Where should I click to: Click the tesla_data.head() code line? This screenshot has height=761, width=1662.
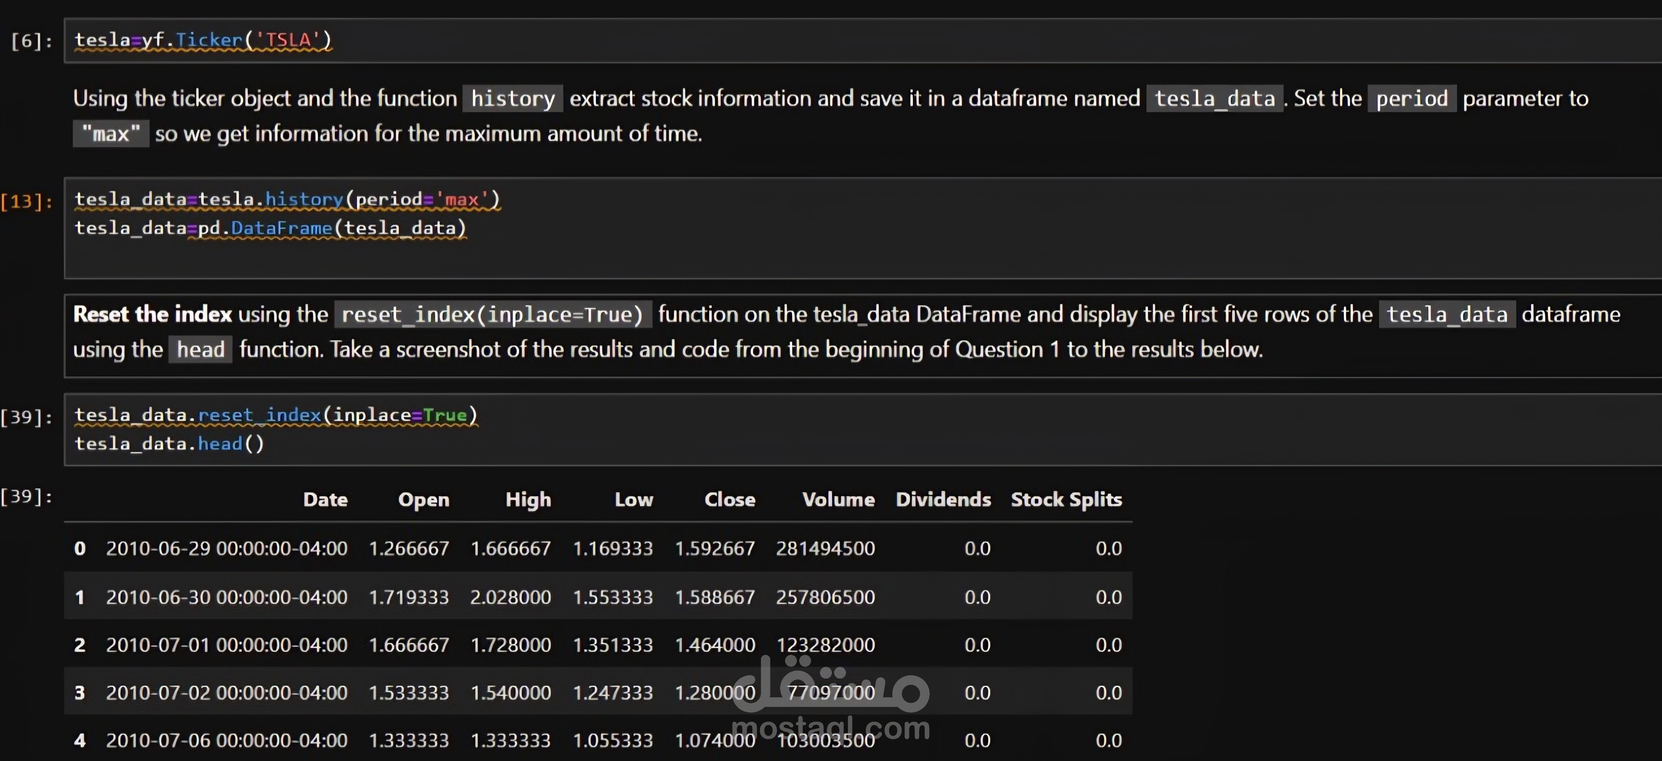tap(169, 443)
